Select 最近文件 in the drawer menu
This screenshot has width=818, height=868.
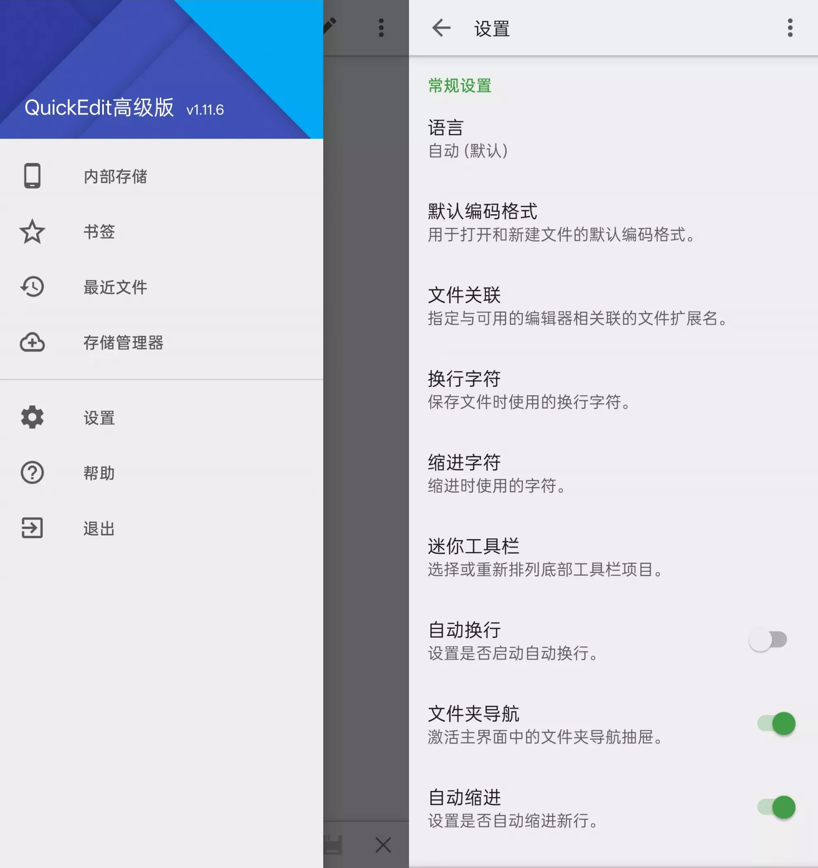click(x=115, y=287)
